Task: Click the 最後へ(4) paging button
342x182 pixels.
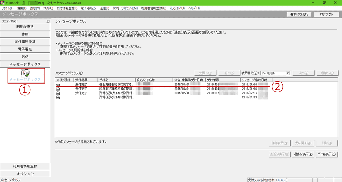Action: [x=327, y=73]
